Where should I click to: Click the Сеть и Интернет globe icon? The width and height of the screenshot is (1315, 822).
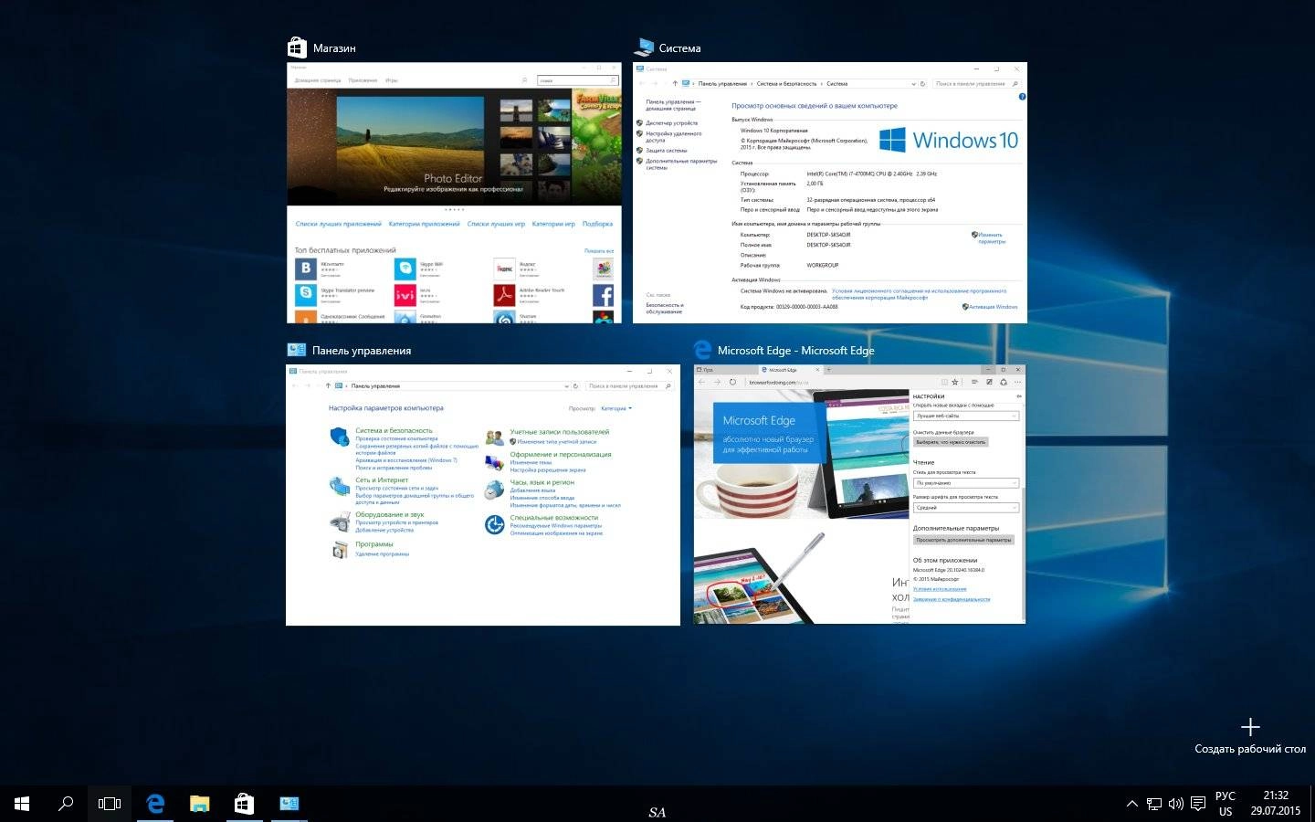(x=339, y=486)
